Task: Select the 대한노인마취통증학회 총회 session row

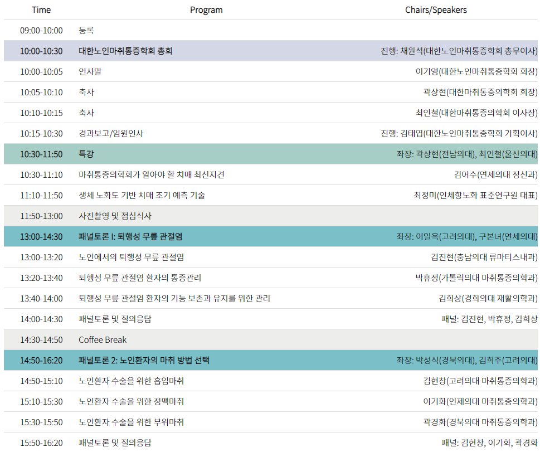Action: click(271, 51)
